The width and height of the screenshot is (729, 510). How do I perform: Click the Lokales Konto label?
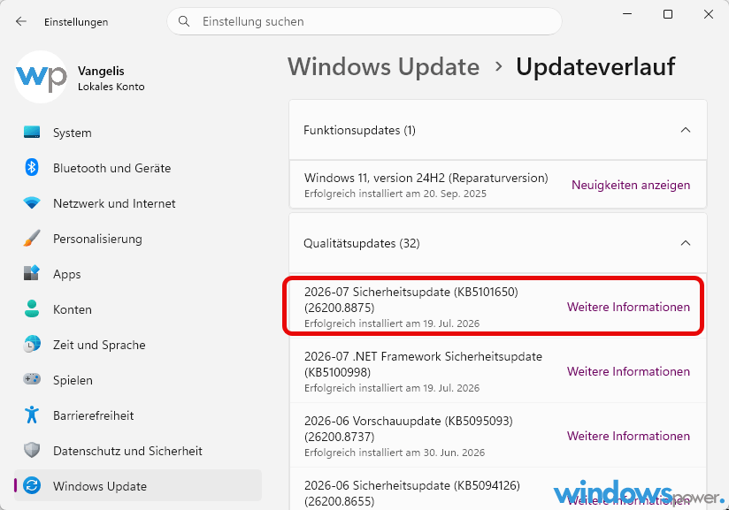coord(111,87)
